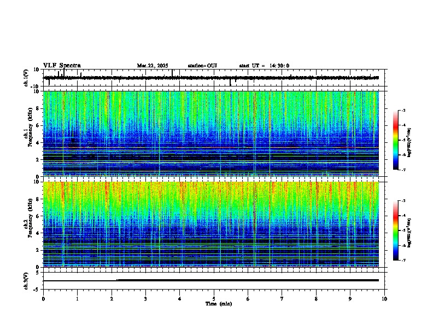Screen dimensions: 433x335
Task: Click the "ch.1(V)" waveform axis label
Action: click(26, 78)
